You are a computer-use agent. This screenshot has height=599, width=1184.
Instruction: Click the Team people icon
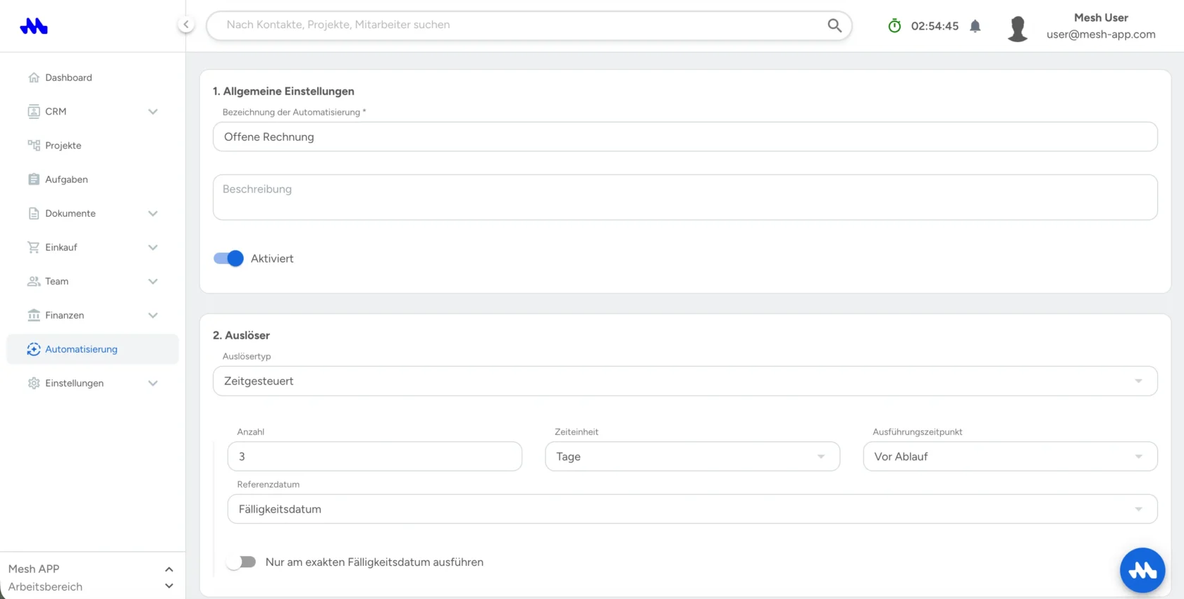(34, 282)
